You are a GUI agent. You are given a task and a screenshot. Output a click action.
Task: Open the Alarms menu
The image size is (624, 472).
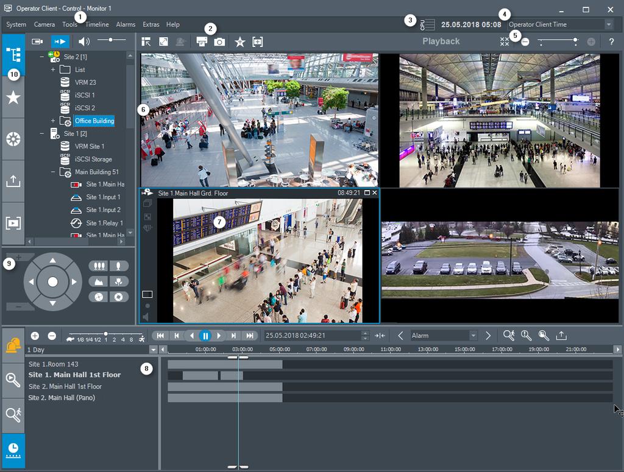pyautogui.click(x=126, y=24)
